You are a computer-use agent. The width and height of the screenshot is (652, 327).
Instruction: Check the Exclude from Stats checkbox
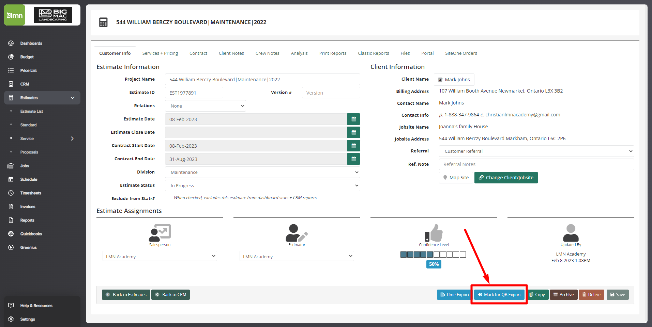[168, 198]
